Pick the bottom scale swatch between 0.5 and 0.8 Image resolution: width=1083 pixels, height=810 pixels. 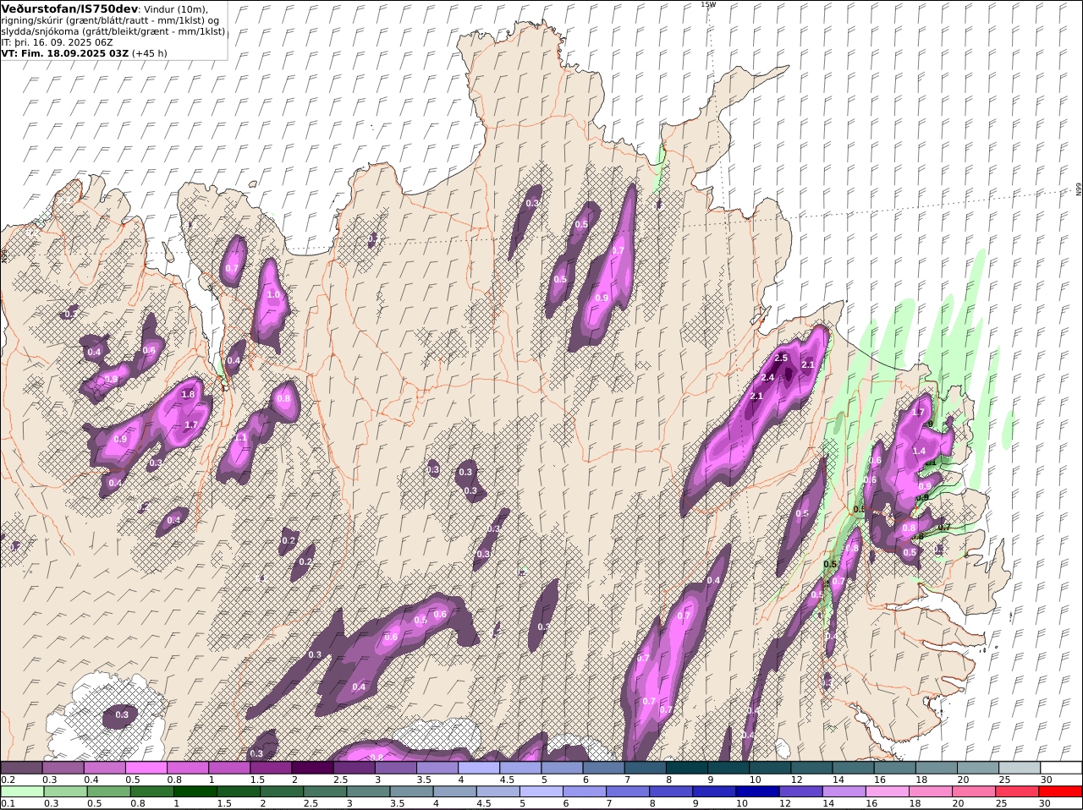(x=108, y=791)
